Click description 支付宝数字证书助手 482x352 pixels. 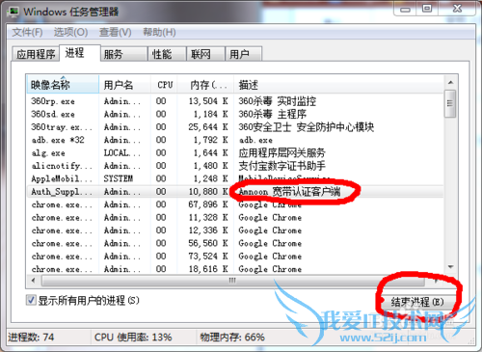(x=281, y=166)
